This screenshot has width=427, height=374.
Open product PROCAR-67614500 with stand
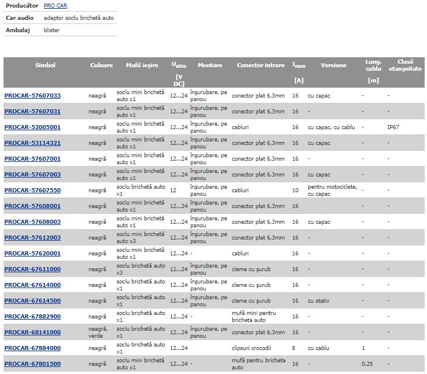pyautogui.click(x=32, y=301)
